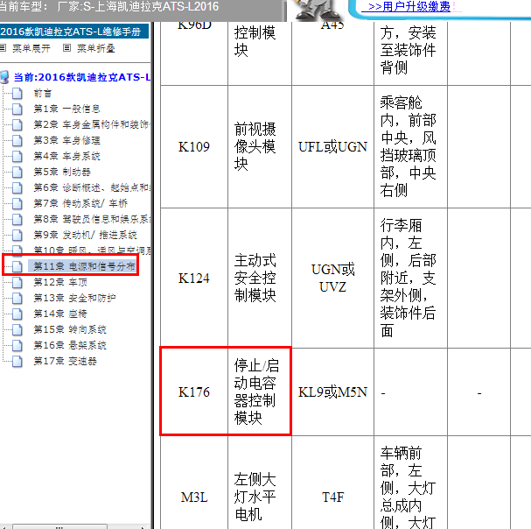Click the 第12章 车顶 document icon
Screen dimensions: 531x529
[17, 283]
